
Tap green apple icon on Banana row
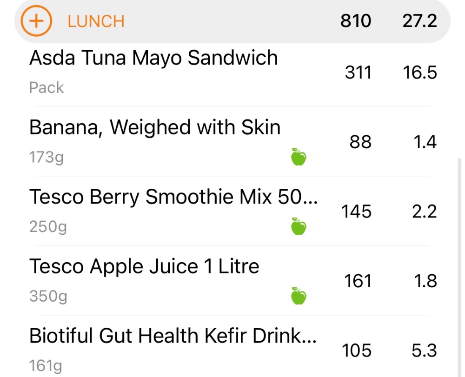[x=299, y=157]
